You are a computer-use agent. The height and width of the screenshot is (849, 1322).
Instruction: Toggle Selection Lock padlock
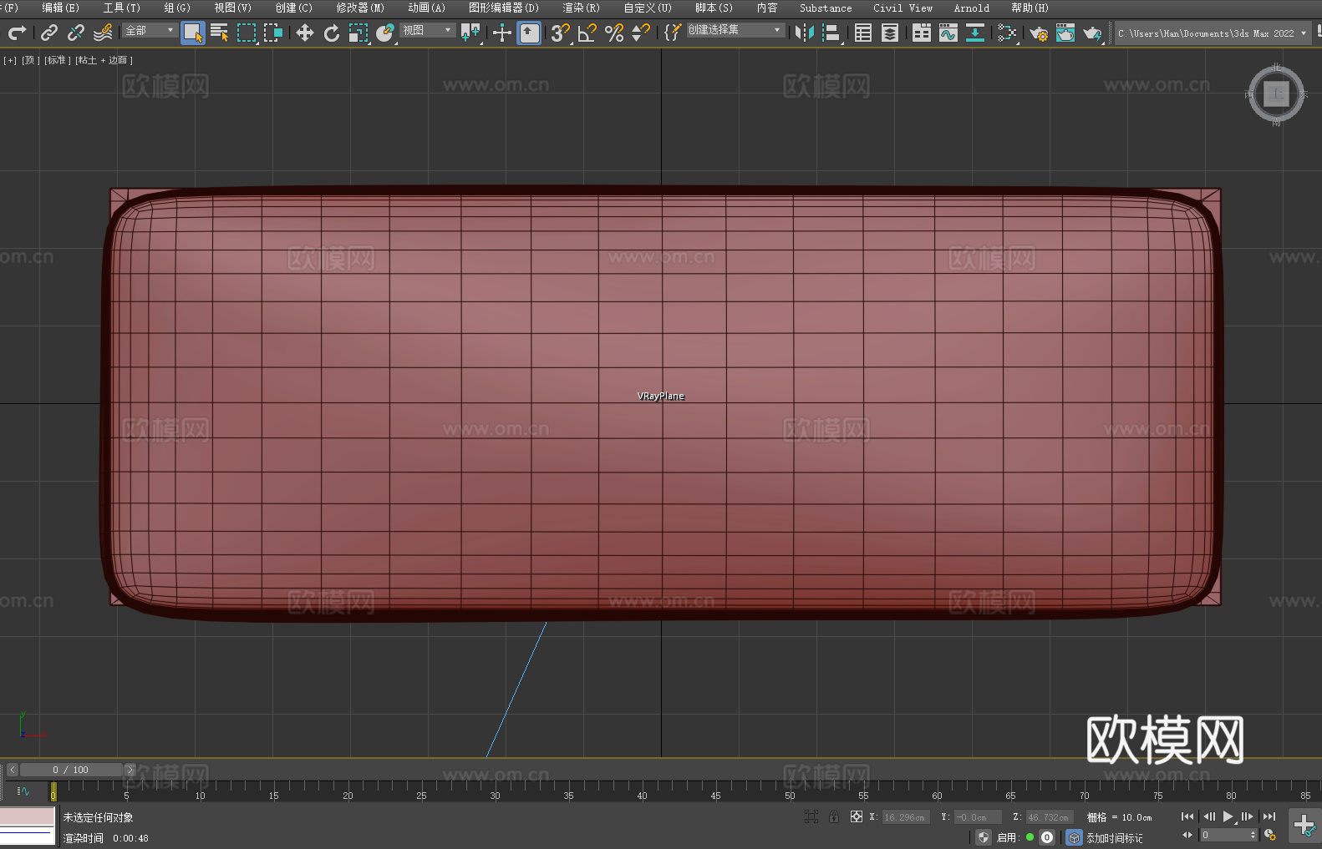point(834,816)
